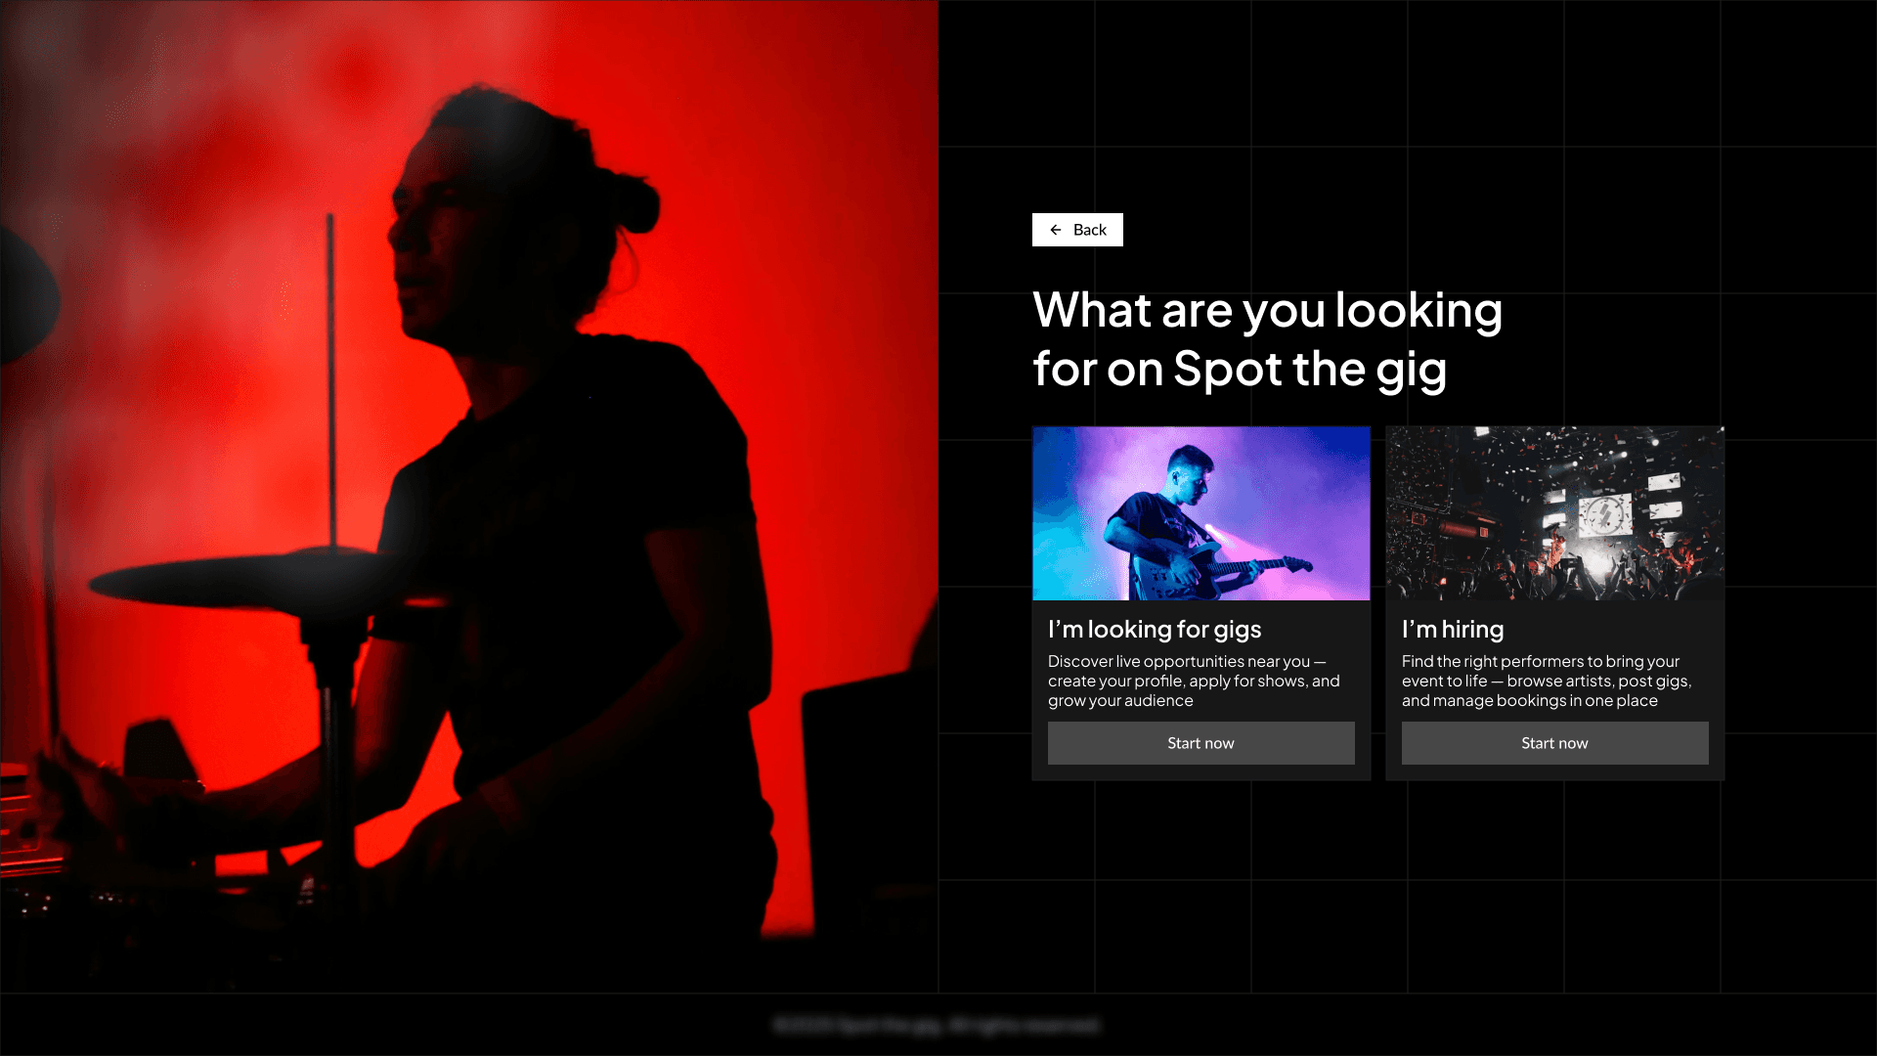This screenshot has width=1877, height=1056.
Task: Start now under I'm looking for gigs
Action: (x=1201, y=743)
